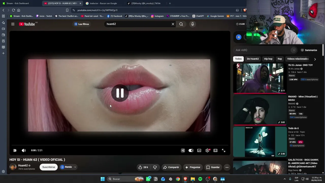Show more filter chips with the right arrow
Viewport: 325px width, 183px height.
coord(315,59)
